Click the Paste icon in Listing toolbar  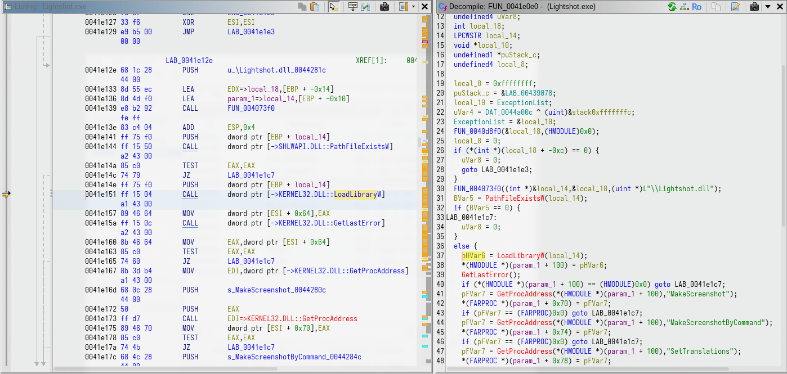(x=315, y=7)
